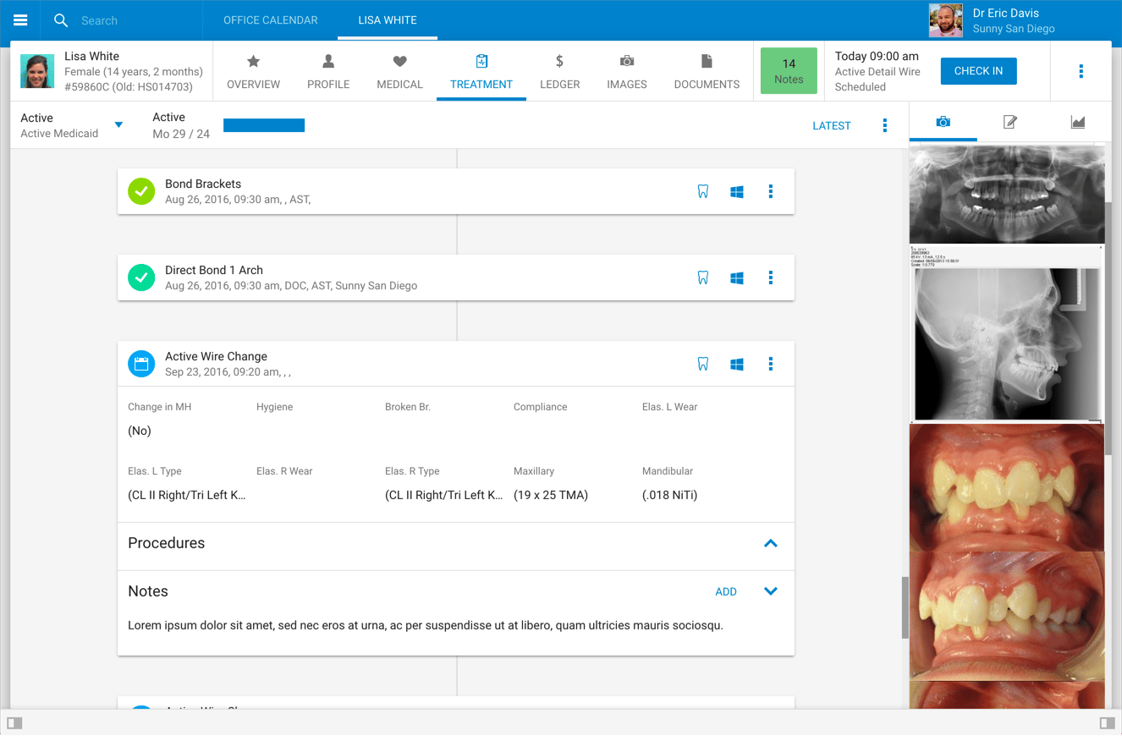This screenshot has width=1122, height=736.
Task: Toggle Bond Brackets completed checkmark
Action: (141, 191)
